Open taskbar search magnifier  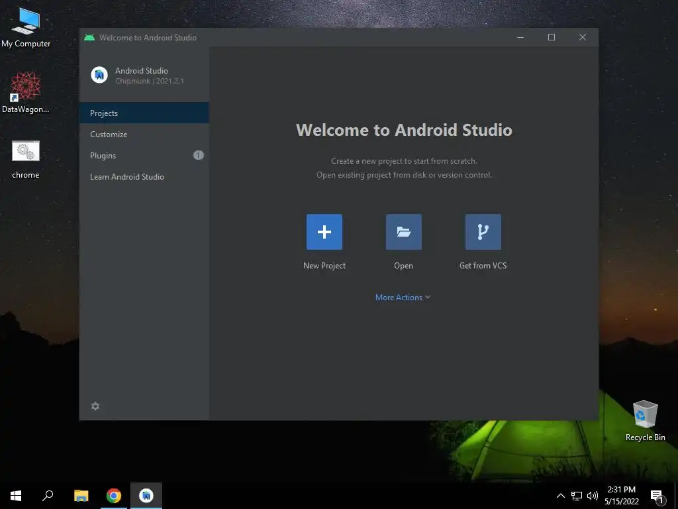(x=48, y=496)
